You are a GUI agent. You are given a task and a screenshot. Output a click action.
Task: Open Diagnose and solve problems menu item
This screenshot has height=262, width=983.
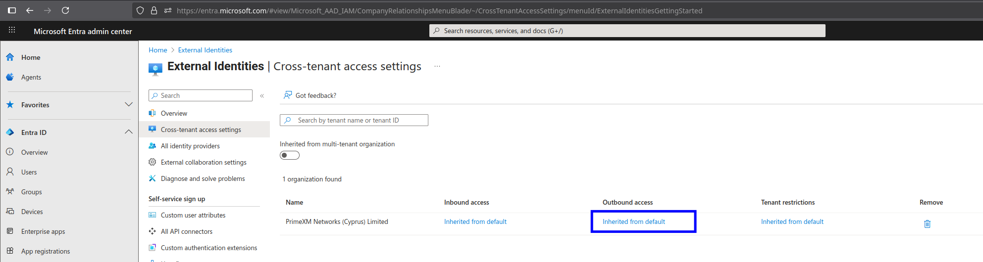[203, 178]
